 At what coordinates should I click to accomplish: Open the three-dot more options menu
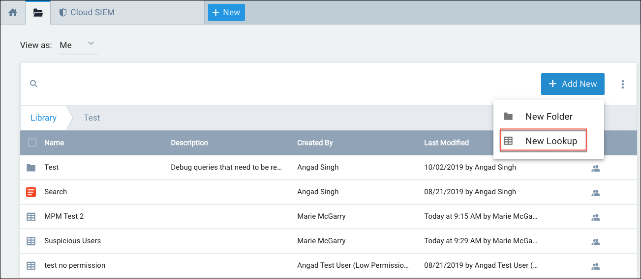[x=622, y=84]
